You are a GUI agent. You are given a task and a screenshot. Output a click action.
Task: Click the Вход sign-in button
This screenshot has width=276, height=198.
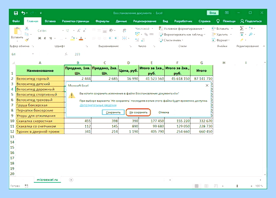(x=213, y=13)
